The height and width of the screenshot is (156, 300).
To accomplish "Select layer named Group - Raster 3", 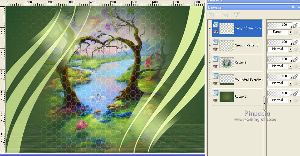I will click(246, 45).
